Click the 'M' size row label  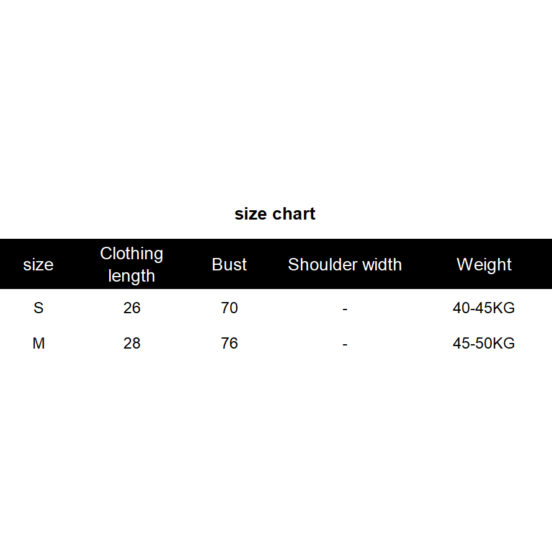(38, 343)
